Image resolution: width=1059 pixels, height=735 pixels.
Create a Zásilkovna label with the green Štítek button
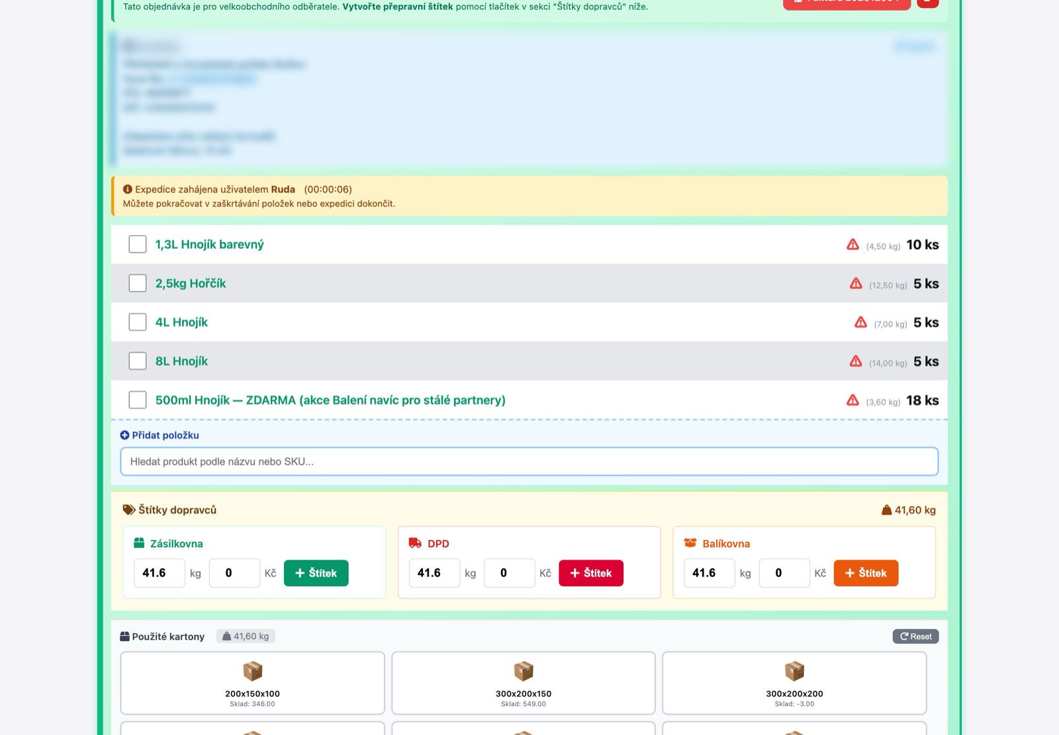316,573
